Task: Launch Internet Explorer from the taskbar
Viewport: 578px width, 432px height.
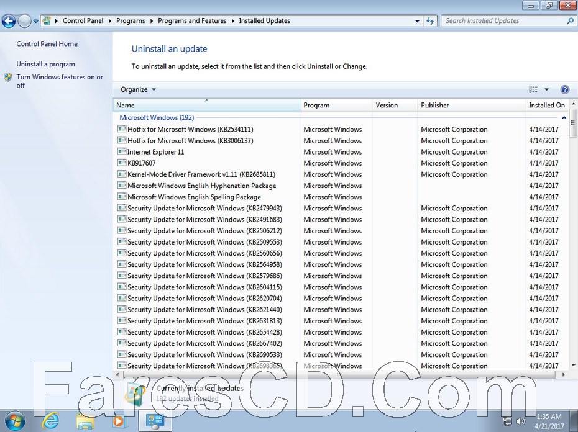Action: point(51,421)
